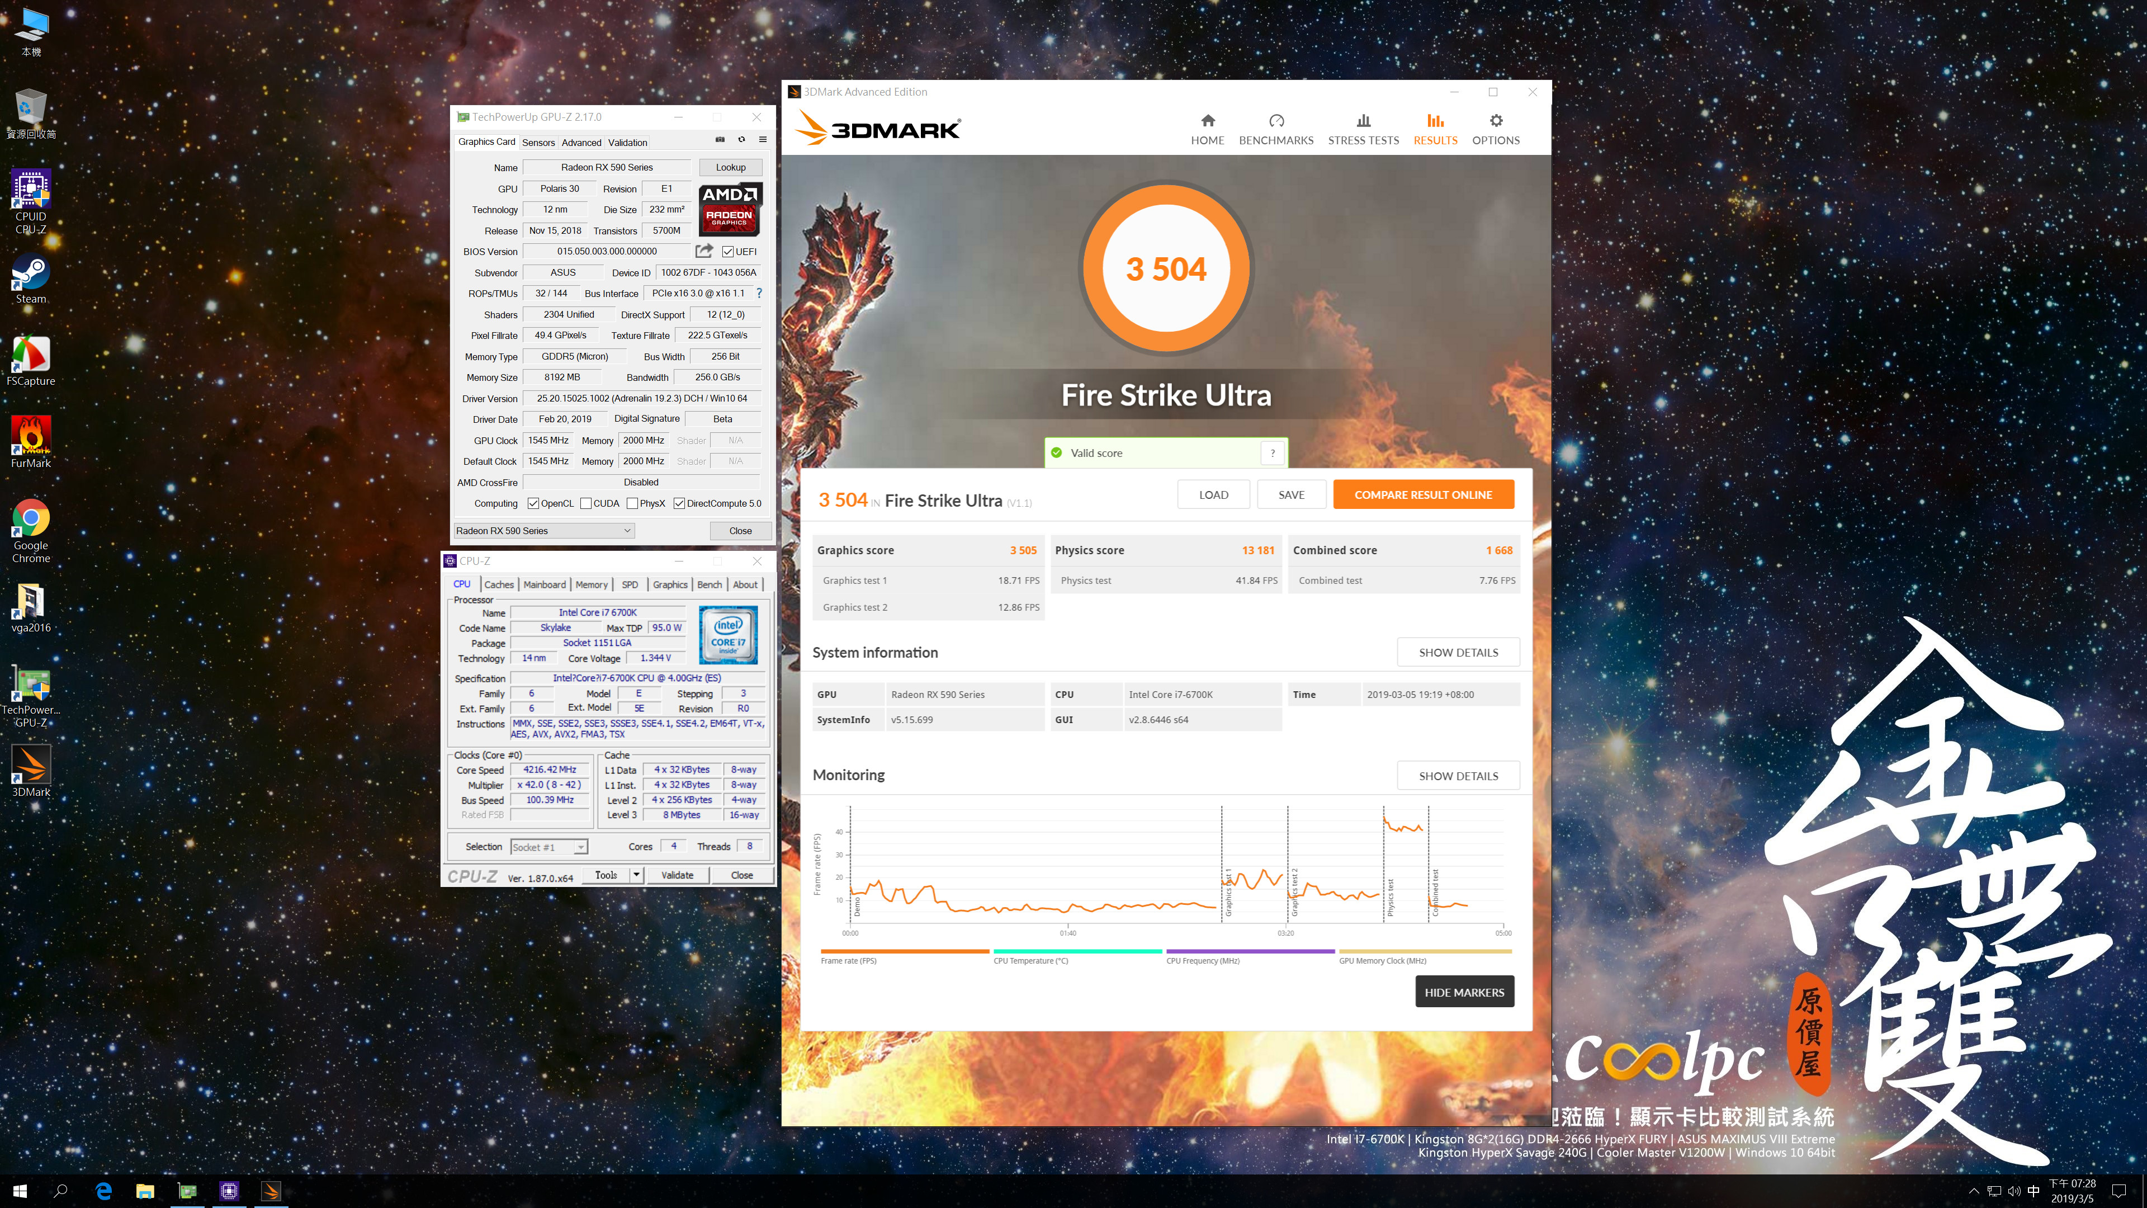Switch to GPU-Z Validation tab
The width and height of the screenshot is (2147, 1208).
click(x=627, y=143)
